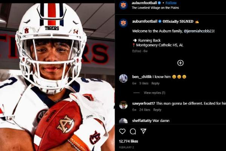Screen dimensions: 226x151
Task: Load more comments with plus circle icon
Action: coord(180,63)
